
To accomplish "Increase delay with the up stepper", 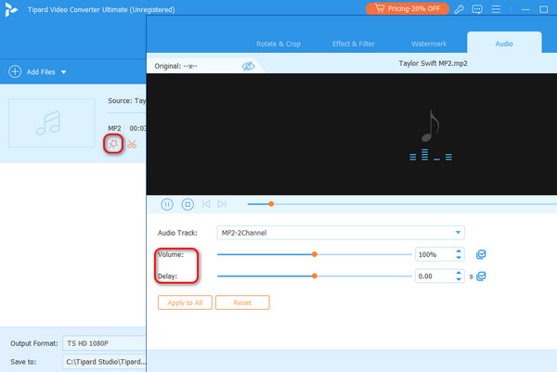I will click(x=459, y=273).
